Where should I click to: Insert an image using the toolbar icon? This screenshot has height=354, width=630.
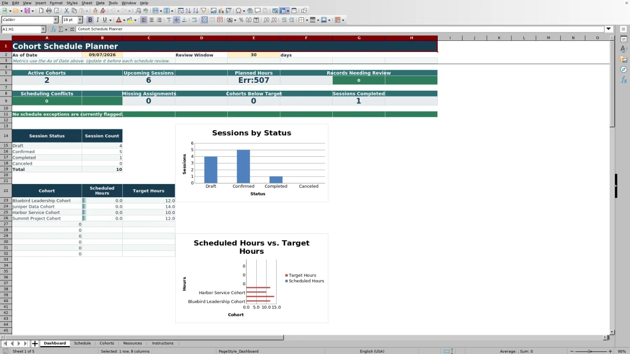(214, 10)
